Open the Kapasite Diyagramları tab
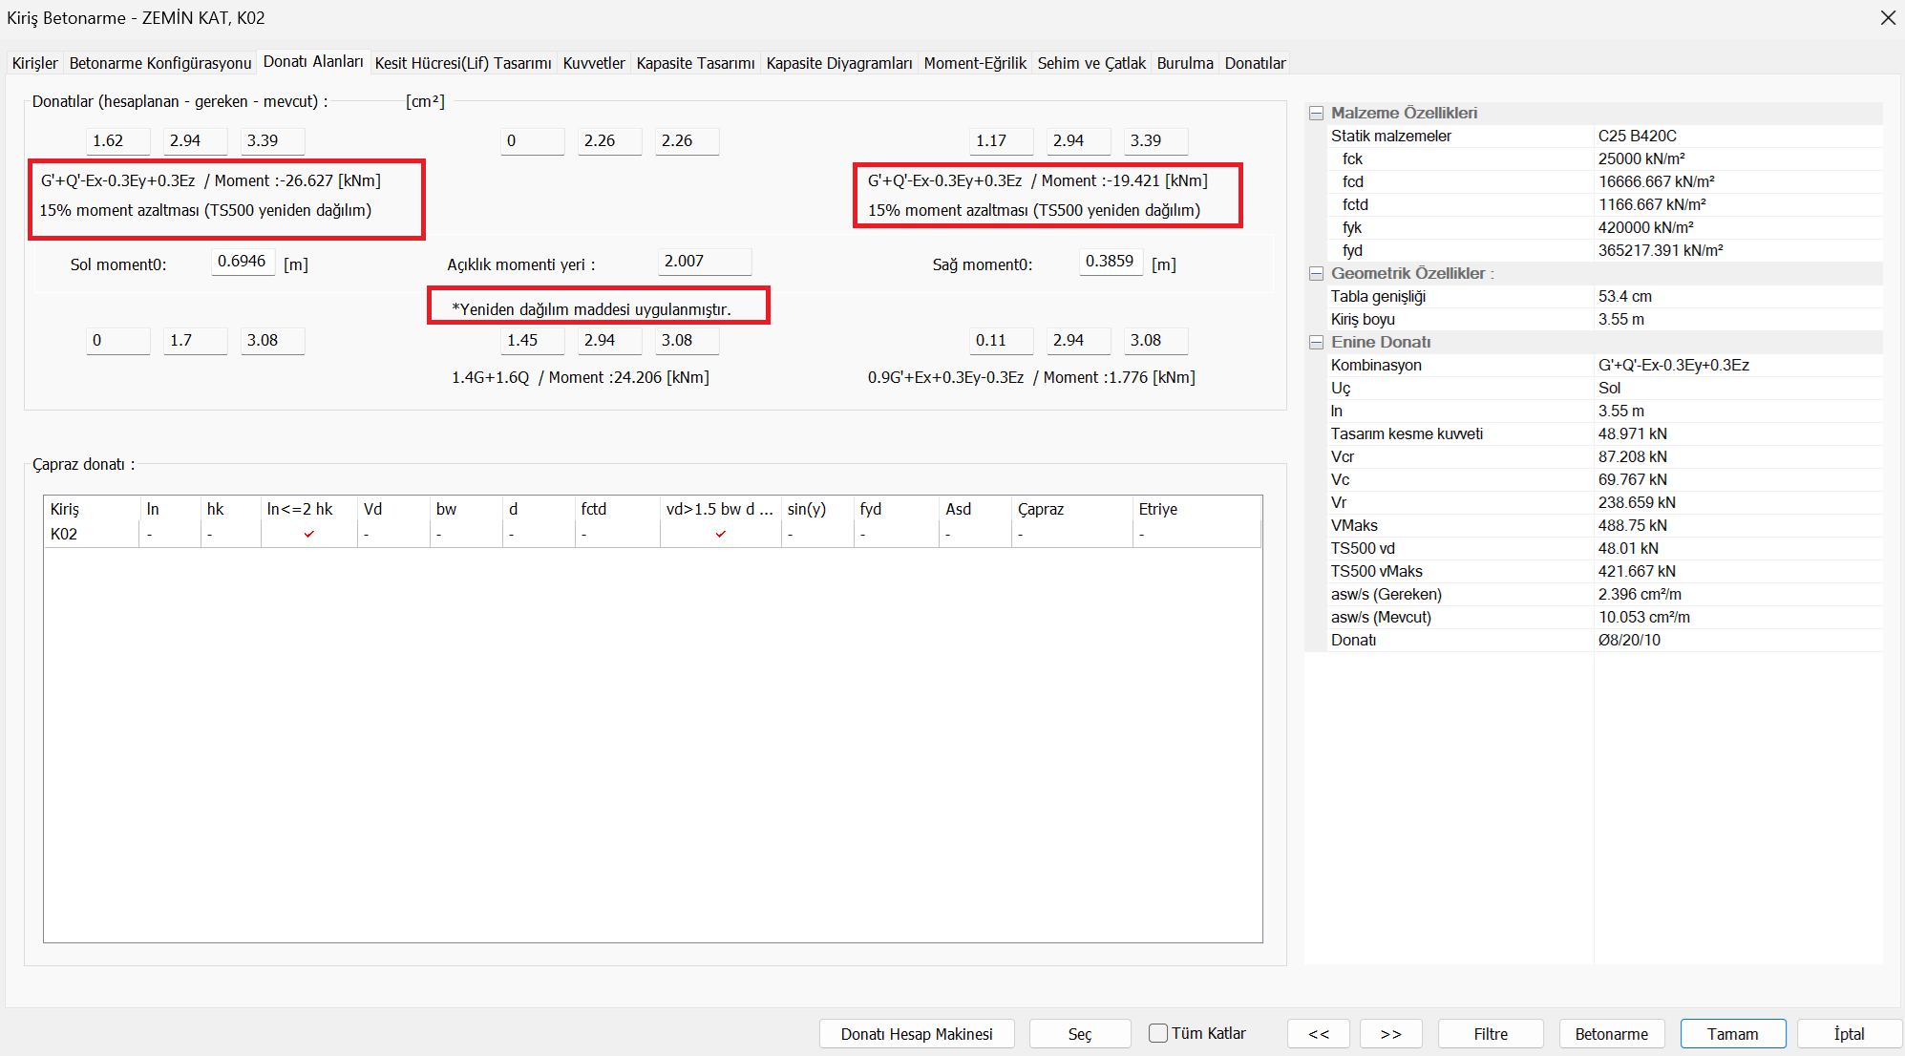1905x1056 pixels. pos(838,63)
